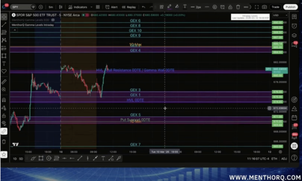The width and height of the screenshot is (302, 181).
Task: Select the GEX 7 level line label
Action: tap(135, 144)
